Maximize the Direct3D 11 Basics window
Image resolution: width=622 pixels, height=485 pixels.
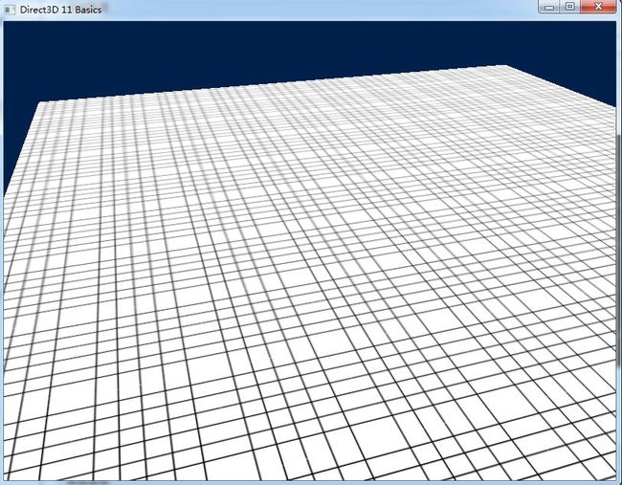570,7
